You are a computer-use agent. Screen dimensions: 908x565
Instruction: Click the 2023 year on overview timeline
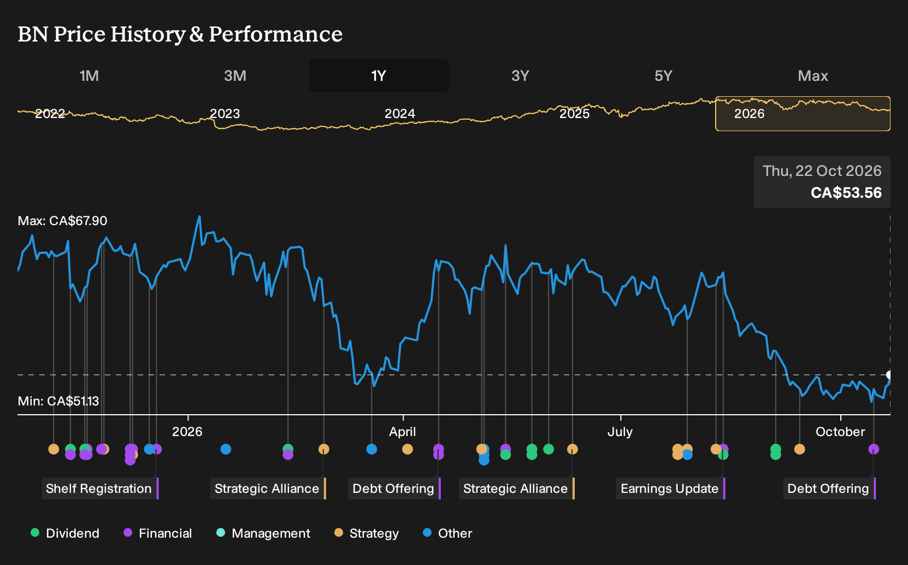tap(225, 114)
